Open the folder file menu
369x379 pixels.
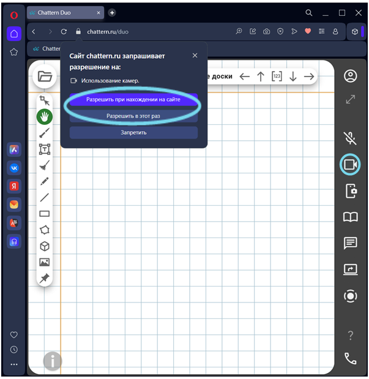pyautogui.click(x=44, y=77)
